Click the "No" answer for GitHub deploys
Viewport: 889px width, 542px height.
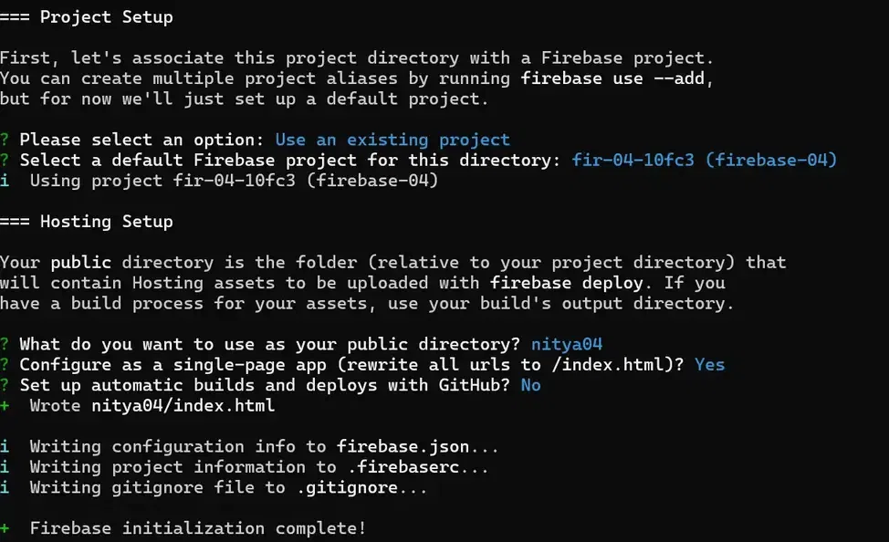(x=530, y=385)
